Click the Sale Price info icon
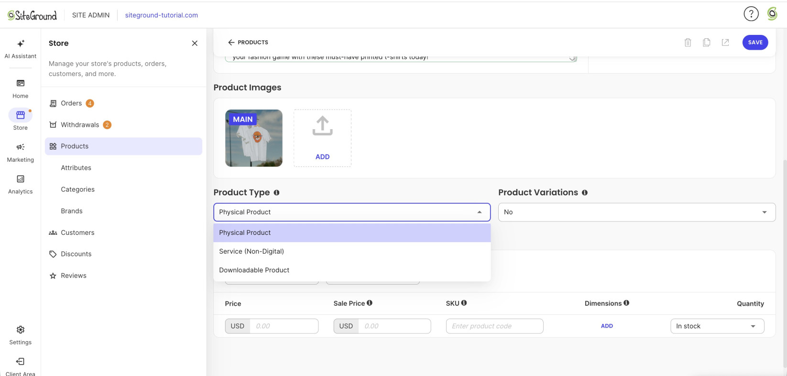 [x=370, y=303]
